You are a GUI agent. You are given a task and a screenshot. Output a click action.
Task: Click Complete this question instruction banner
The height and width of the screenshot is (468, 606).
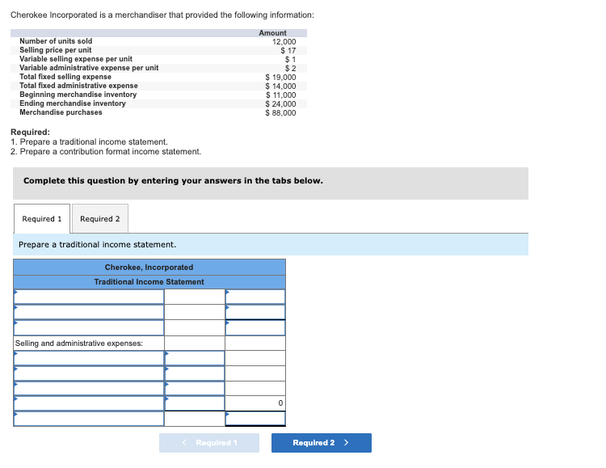pos(271,183)
